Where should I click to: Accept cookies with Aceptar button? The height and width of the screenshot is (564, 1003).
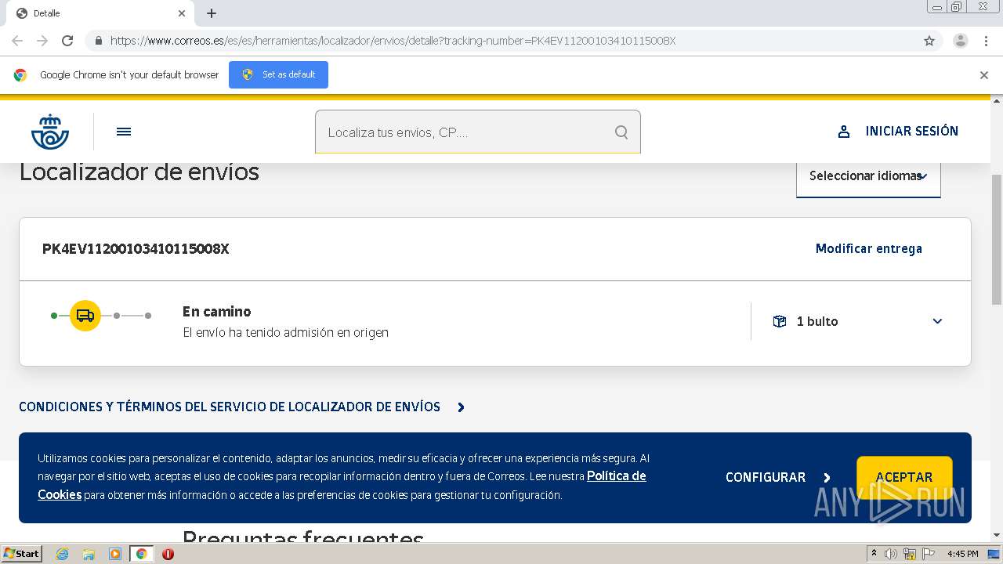point(904,477)
